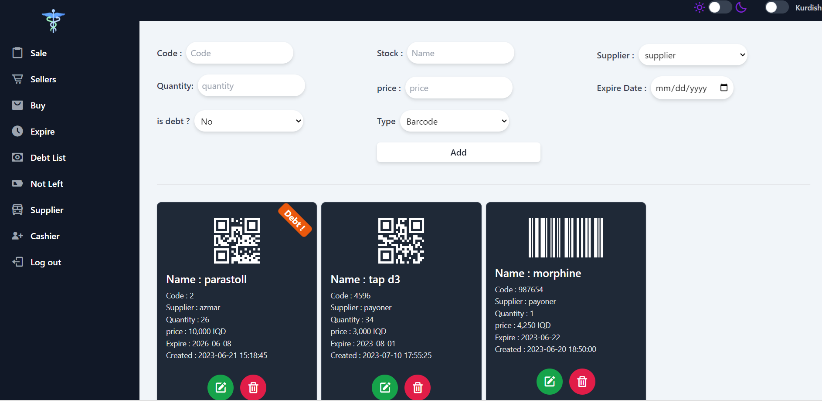
Task: Open the Expire Date calendar picker
Action: tap(724, 88)
